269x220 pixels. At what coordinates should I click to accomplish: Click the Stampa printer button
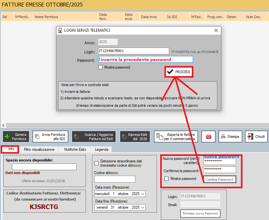230,137
